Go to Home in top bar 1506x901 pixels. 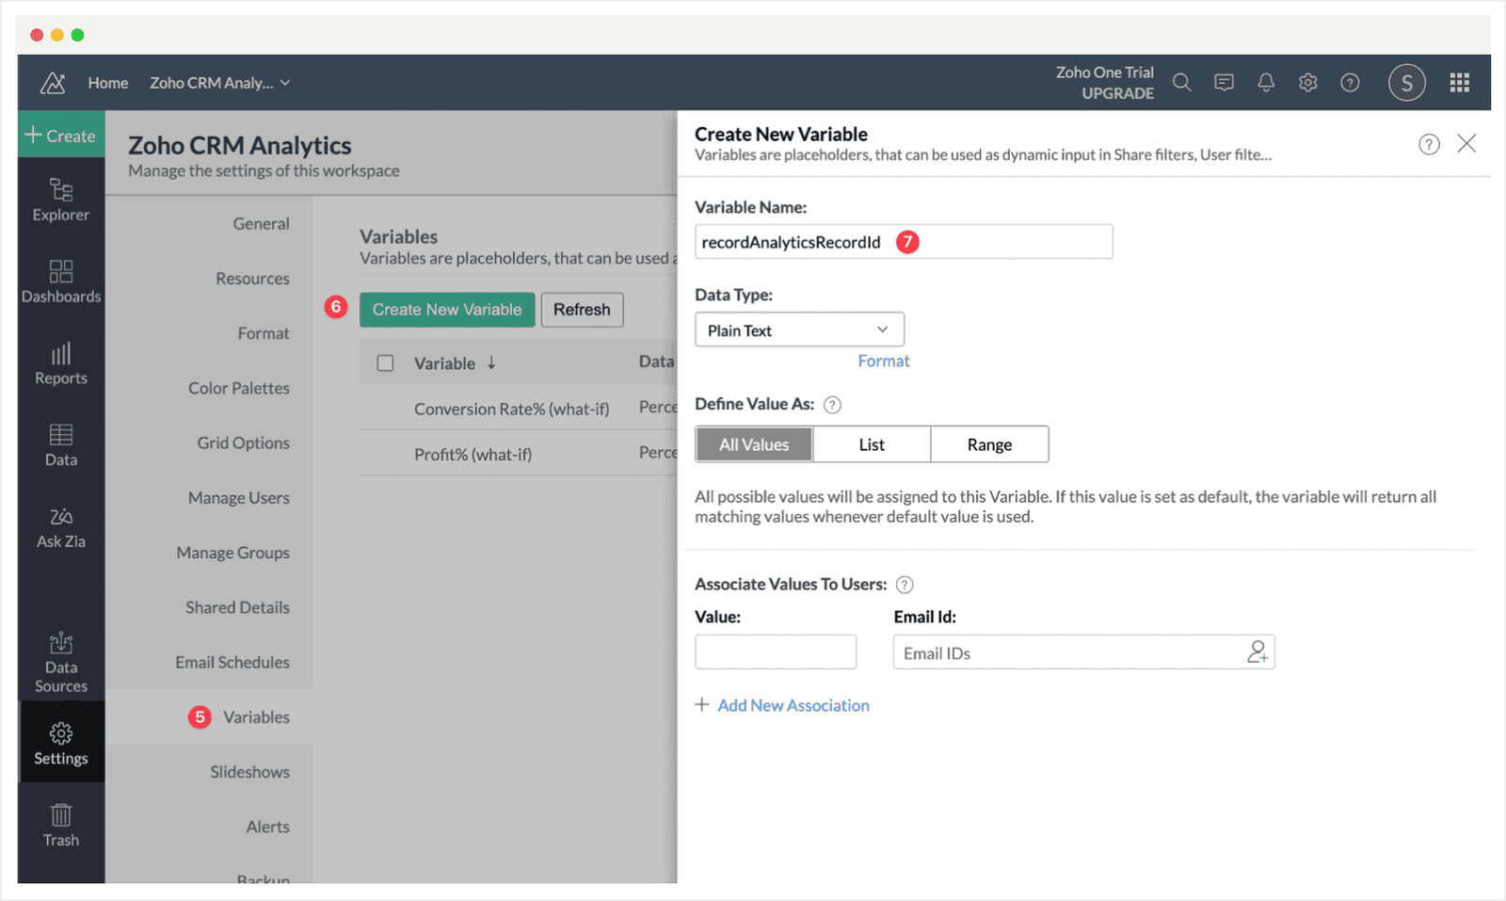pyautogui.click(x=108, y=83)
